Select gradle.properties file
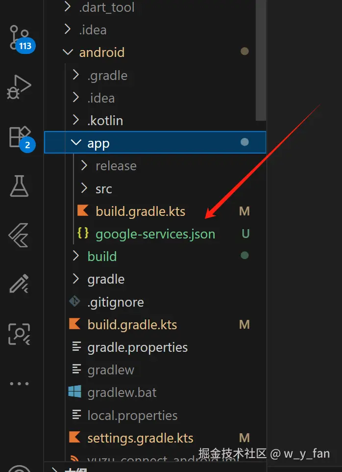The width and height of the screenshot is (342, 472). (x=137, y=347)
